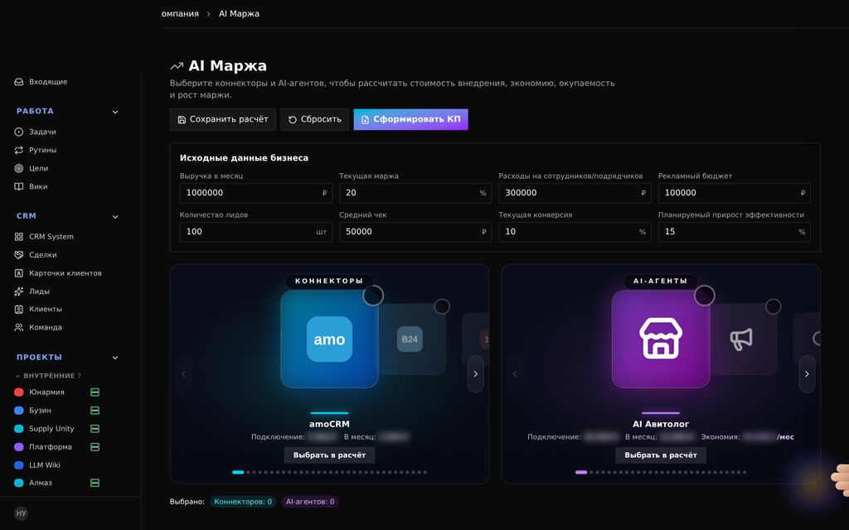The image size is (849, 530).
Task: Focus the Количество лидов field
Action: pyautogui.click(x=255, y=232)
